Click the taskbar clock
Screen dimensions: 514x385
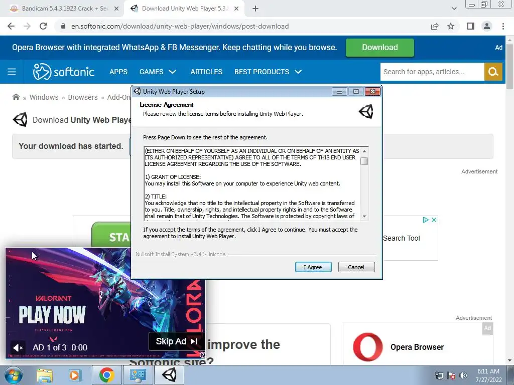pos(489,375)
